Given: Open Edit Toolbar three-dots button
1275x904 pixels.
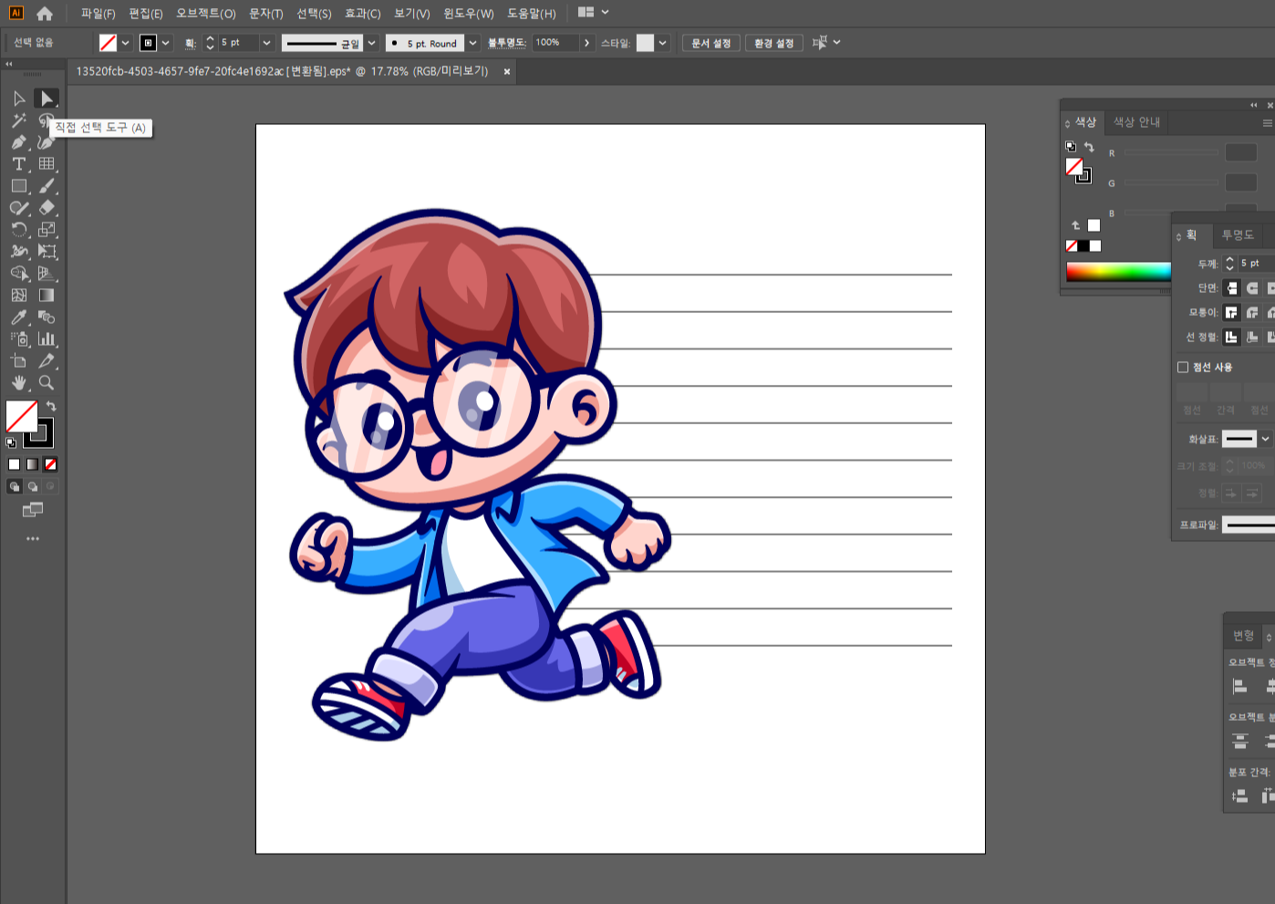Looking at the screenshot, I should pos(33,539).
